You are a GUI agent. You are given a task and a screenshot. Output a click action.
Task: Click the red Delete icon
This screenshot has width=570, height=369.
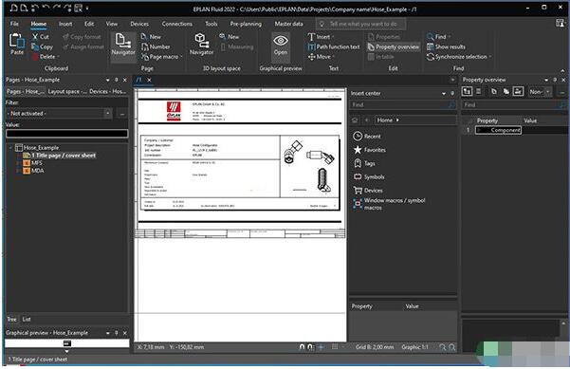[x=35, y=57]
